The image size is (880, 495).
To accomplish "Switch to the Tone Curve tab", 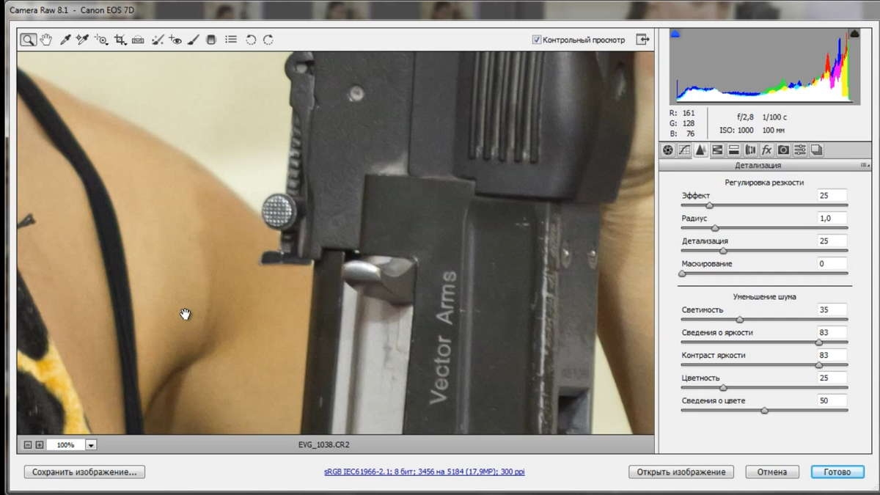I will coord(683,150).
